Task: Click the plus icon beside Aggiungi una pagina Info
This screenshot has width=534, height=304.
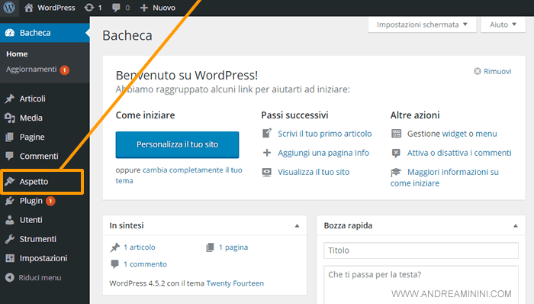Action: click(x=267, y=153)
